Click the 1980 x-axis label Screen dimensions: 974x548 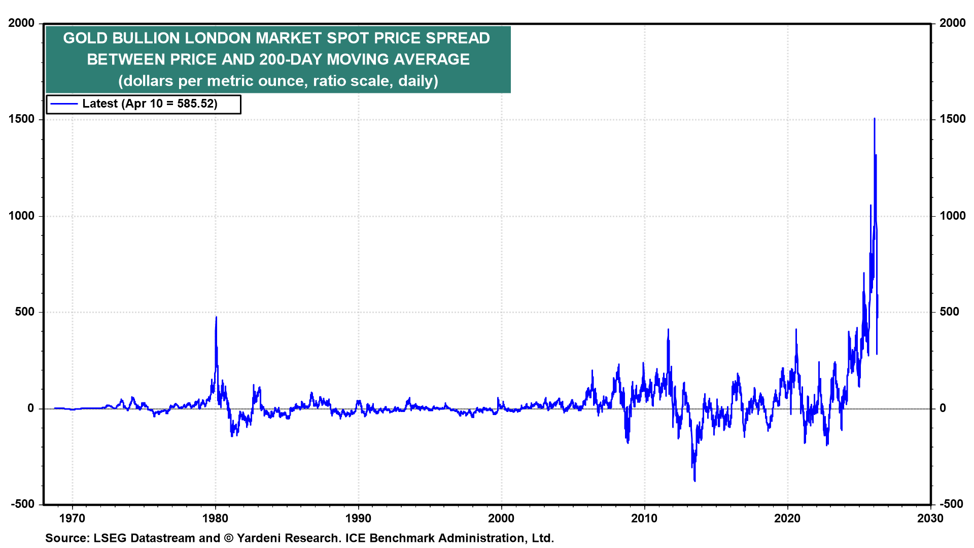[216, 518]
